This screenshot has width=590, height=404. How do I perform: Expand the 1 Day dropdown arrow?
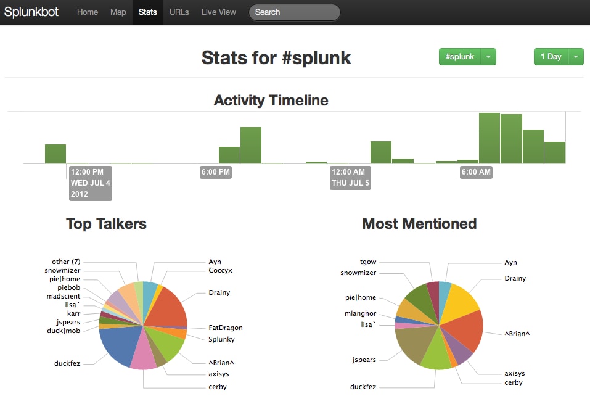point(576,57)
